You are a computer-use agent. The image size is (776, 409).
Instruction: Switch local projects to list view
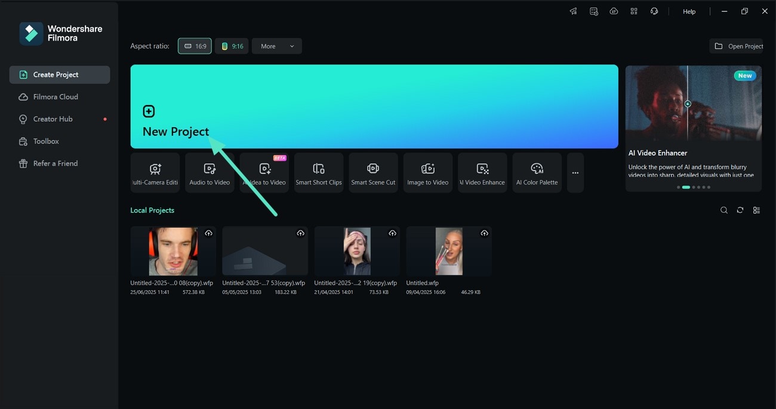[756, 210]
